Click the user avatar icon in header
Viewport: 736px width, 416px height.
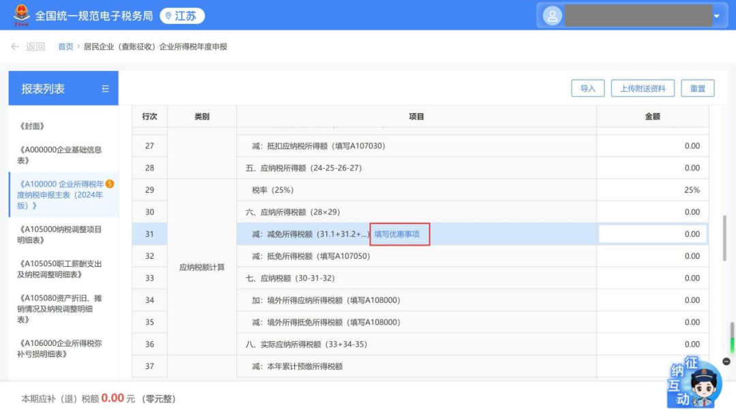tap(552, 15)
